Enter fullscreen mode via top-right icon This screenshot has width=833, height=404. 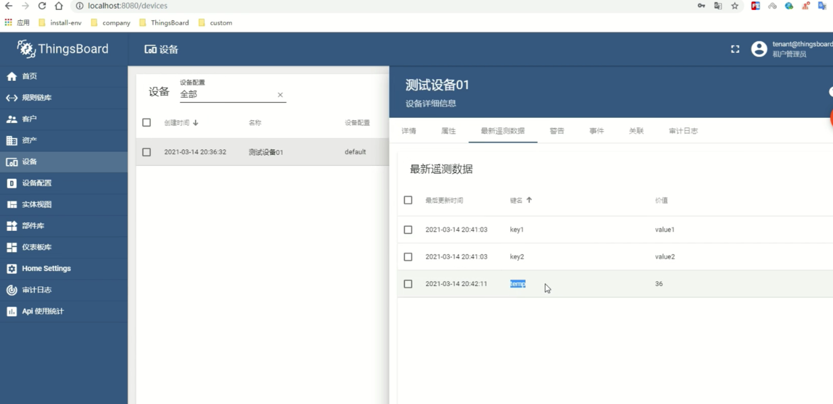pyautogui.click(x=735, y=48)
